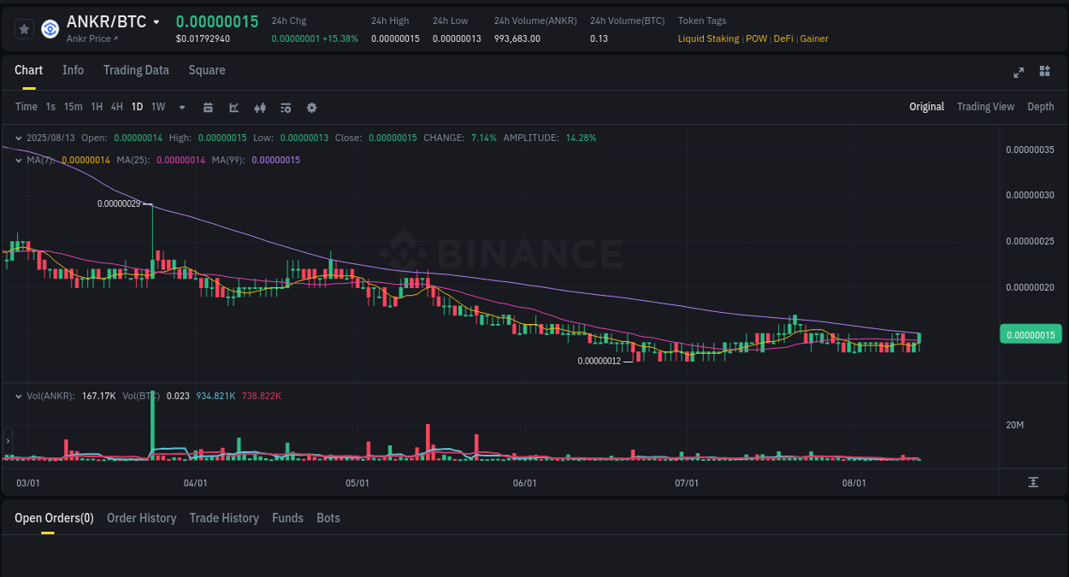Switch to the Trading Data tab

pos(136,70)
